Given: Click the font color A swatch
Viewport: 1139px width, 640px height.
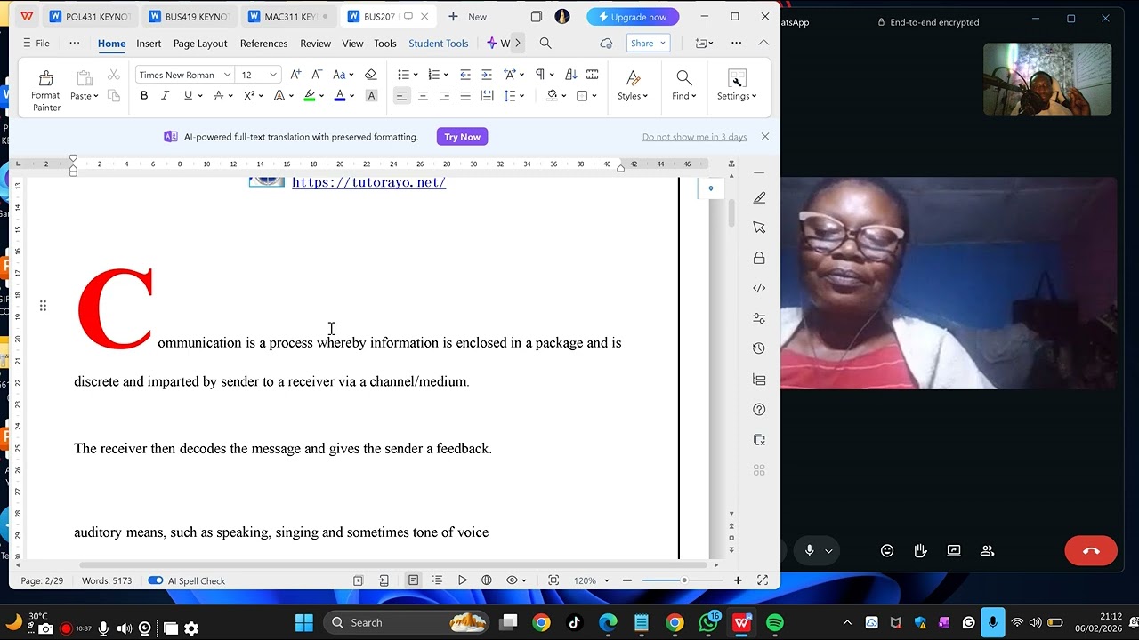Looking at the screenshot, I should (340, 96).
